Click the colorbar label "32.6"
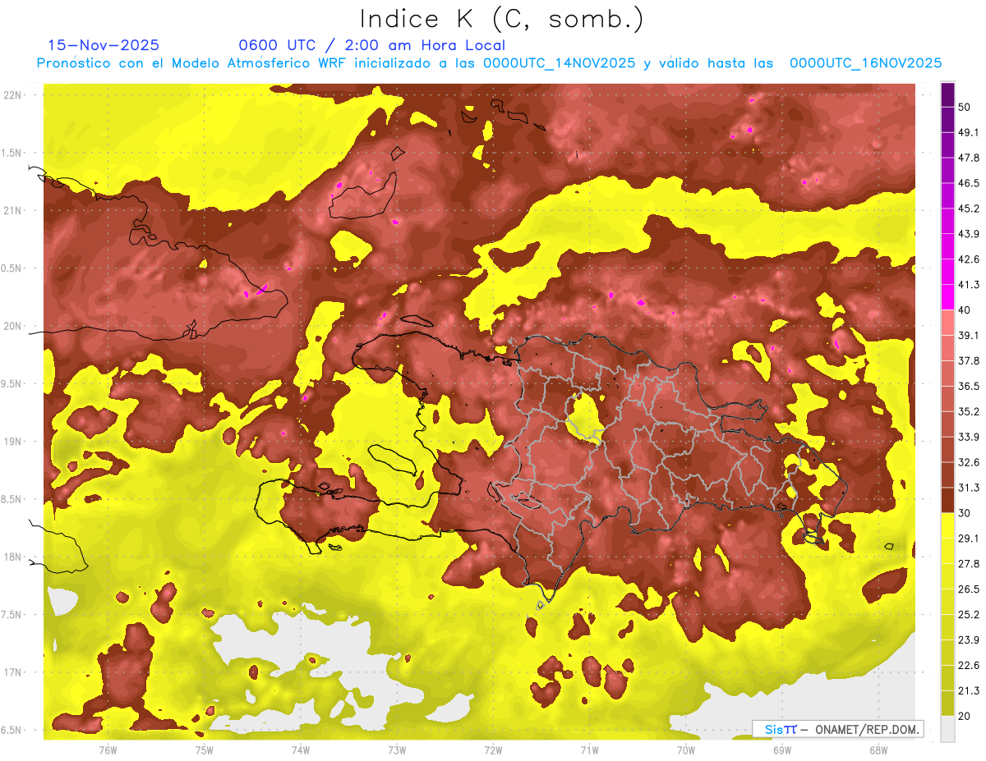The height and width of the screenshot is (761, 986). [969, 462]
